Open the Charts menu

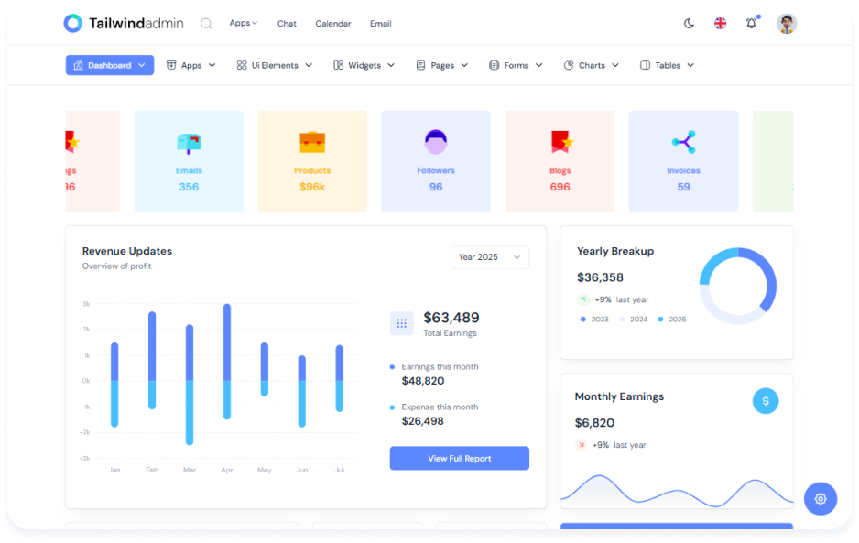tap(592, 65)
